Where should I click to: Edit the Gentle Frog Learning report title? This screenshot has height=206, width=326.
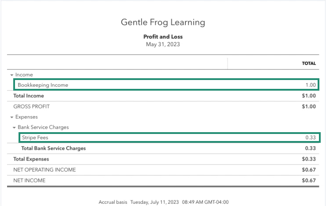point(163,23)
